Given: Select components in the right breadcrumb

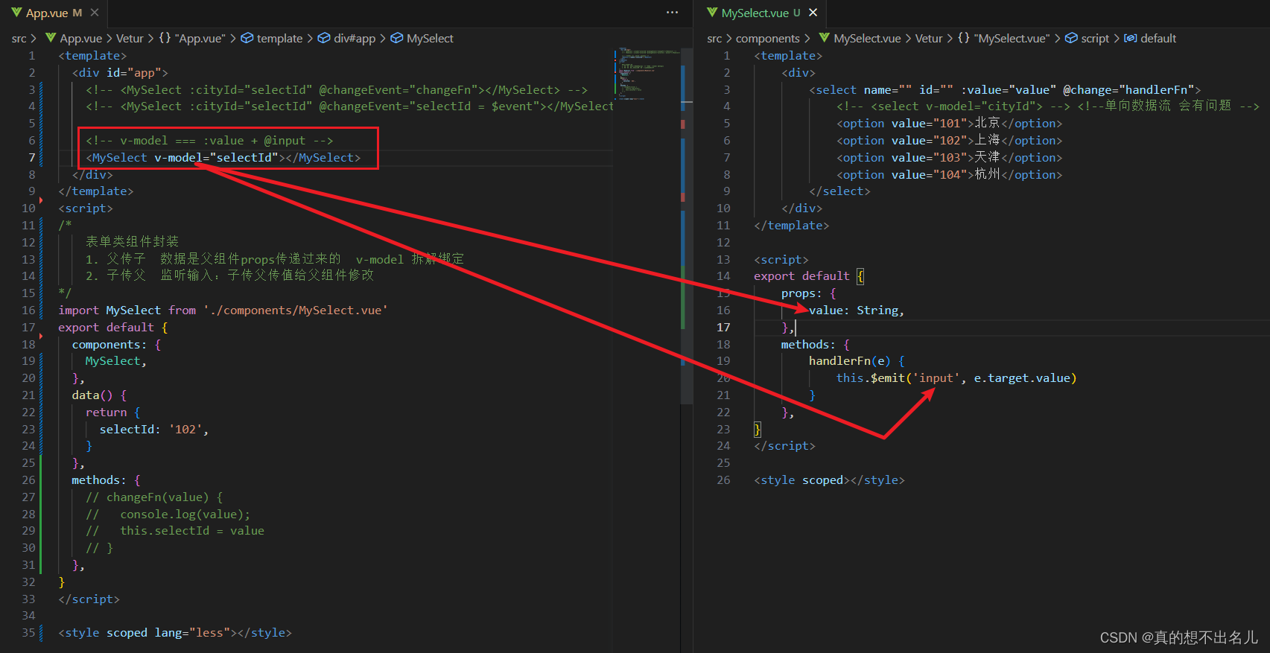Looking at the screenshot, I should click(x=767, y=38).
